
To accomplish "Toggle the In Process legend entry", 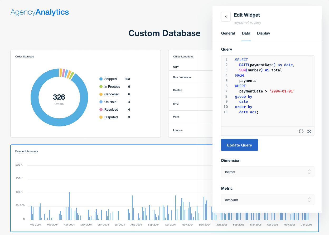I will point(112,86).
